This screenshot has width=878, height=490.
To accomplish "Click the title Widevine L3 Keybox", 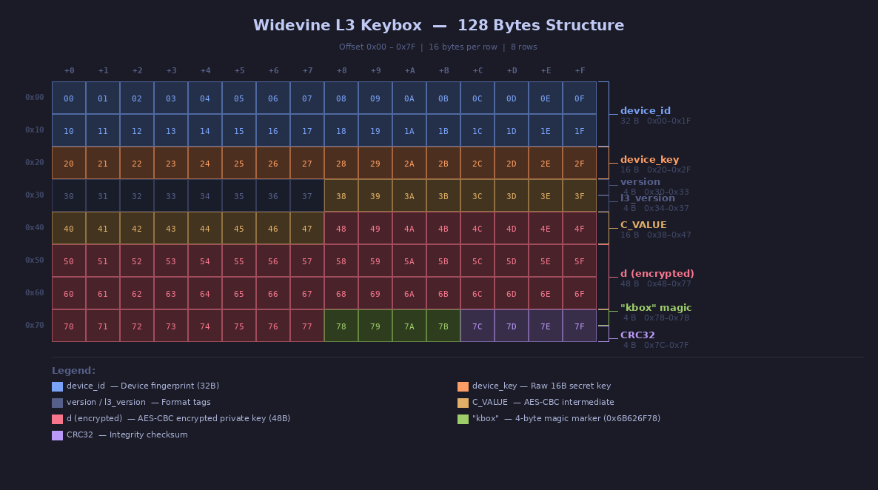I will pyautogui.click(x=337, y=25).
